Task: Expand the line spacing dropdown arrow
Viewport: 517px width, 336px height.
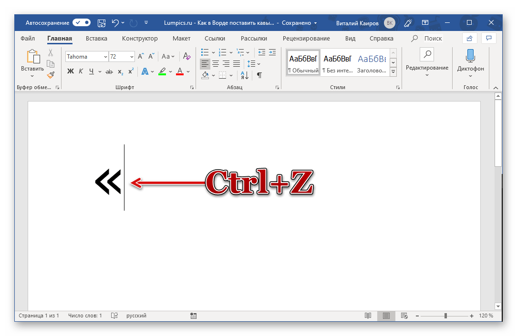Action: point(258,64)
